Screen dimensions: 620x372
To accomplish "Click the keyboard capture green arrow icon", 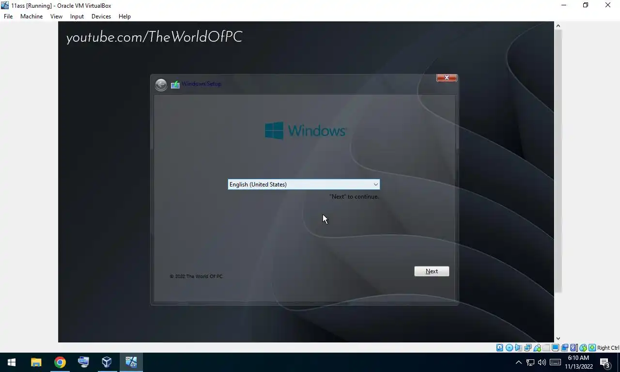I will point(592,348).
